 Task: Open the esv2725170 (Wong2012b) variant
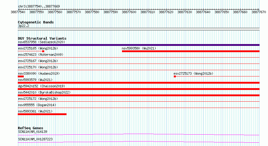coord(38,67)
